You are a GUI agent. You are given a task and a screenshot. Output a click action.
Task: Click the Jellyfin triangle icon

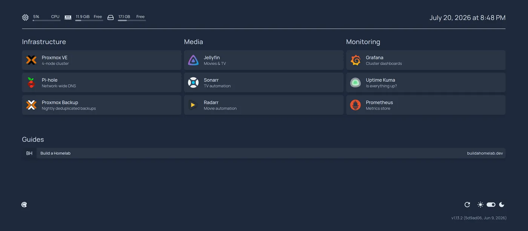pyautogui.click(x=193, y=60)
